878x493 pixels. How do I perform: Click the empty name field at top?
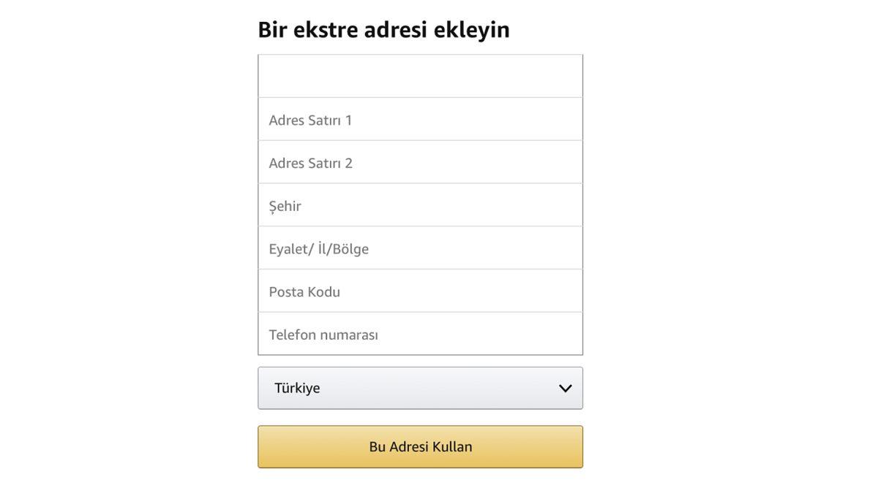coord(420,74)
